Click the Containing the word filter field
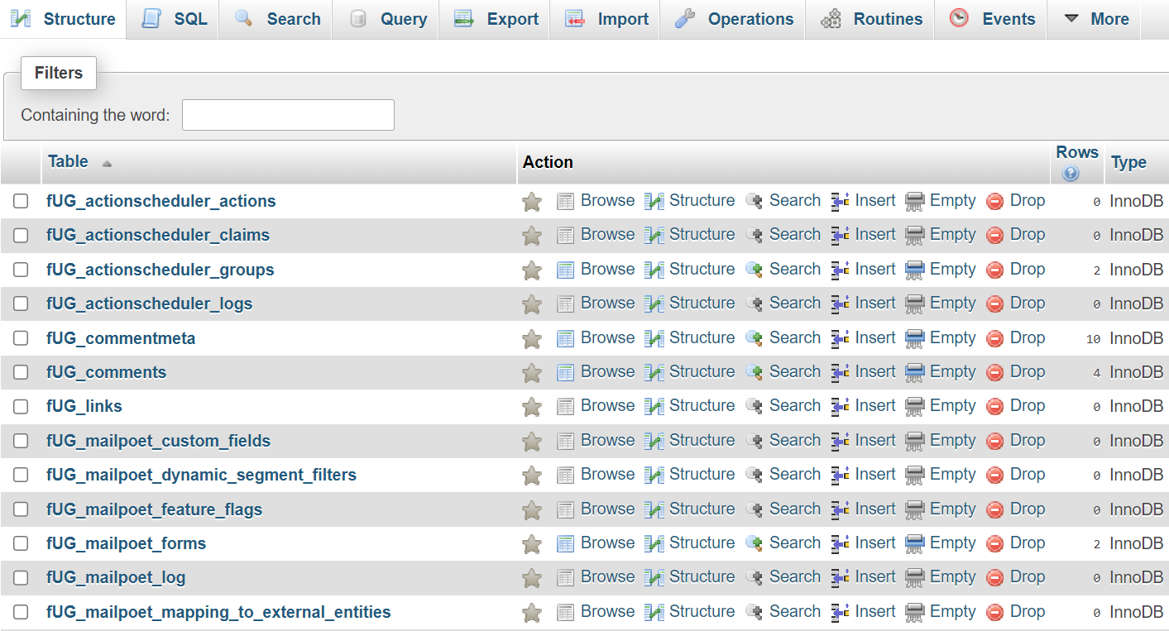1169x631 pixels. coord(288,114)
